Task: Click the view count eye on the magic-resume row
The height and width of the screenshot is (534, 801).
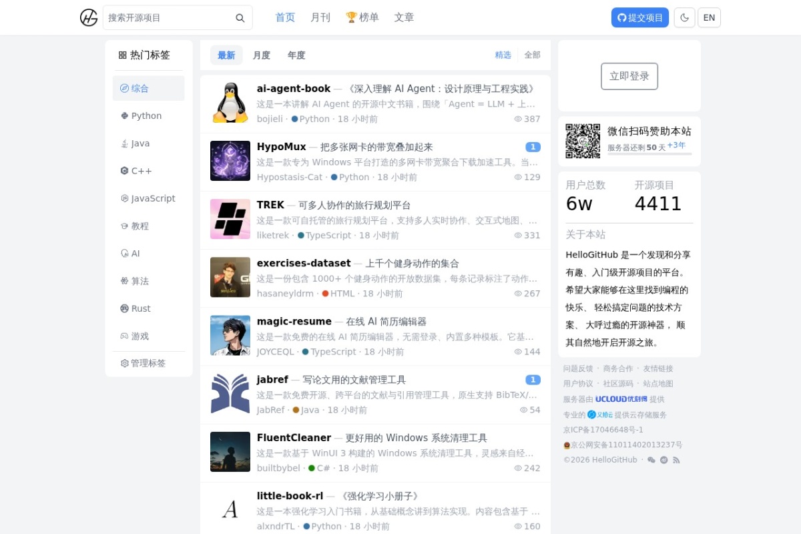Action: point(518,352)
